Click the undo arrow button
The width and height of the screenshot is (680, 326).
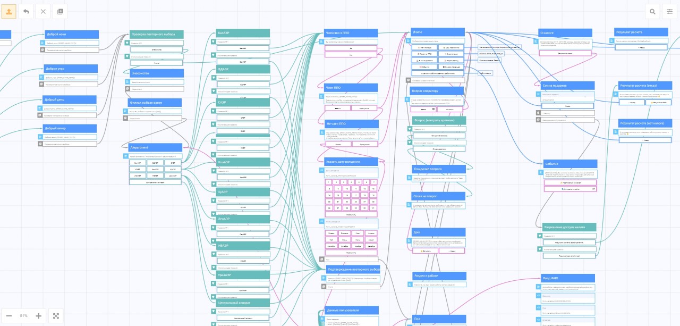pyautogui.click(x=26, y=11)
